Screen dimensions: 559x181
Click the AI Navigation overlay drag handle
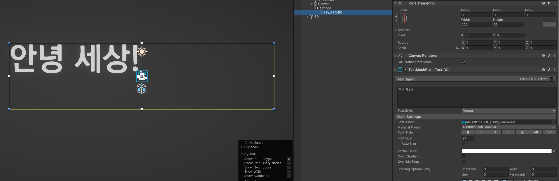(242, 143)
